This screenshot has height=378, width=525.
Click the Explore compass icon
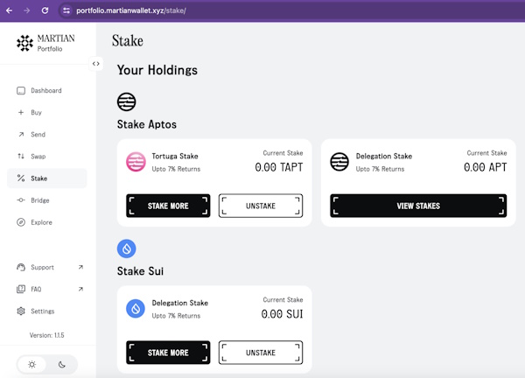pos(21,222)
